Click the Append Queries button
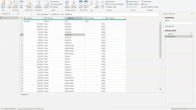The width and height of the screenshot is (196, 110). [x=133, y=4]
